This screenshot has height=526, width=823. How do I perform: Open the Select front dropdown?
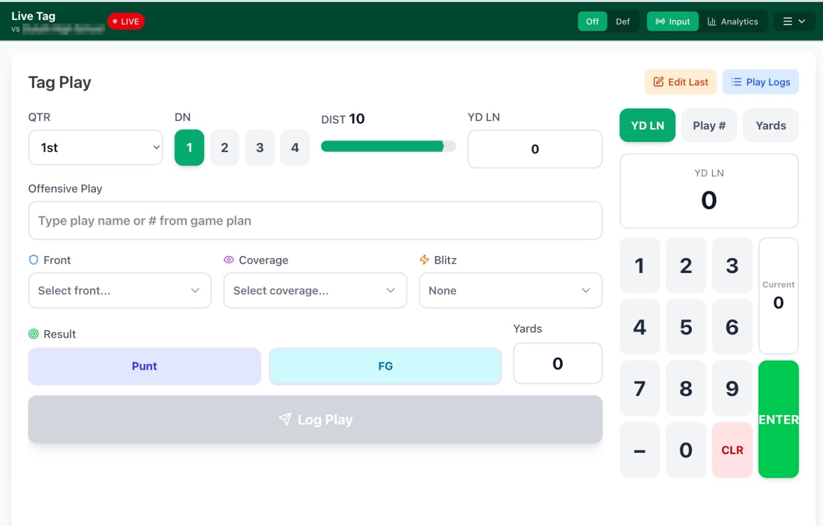(x=119, y=291)
